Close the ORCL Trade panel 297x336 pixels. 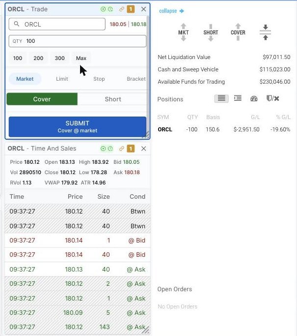(x=143, y=9)
